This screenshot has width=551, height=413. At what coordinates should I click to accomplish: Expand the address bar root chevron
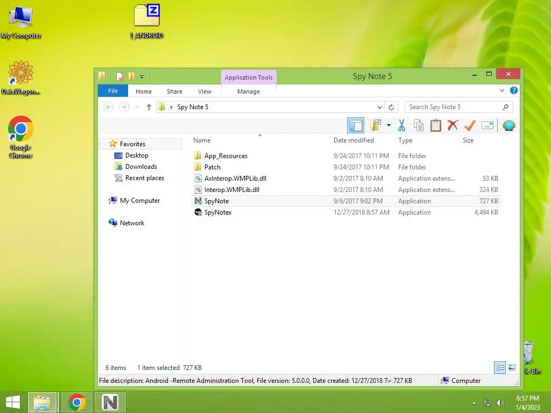coord(172,107)
